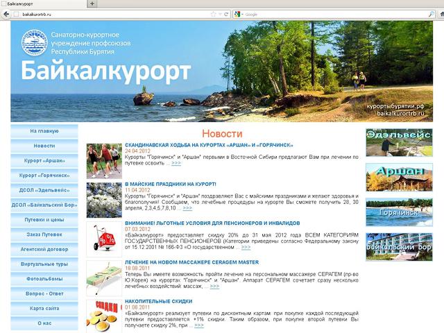Open the Байкальский Бор banner image
The image size is (444, 333).
pos(399,247)
